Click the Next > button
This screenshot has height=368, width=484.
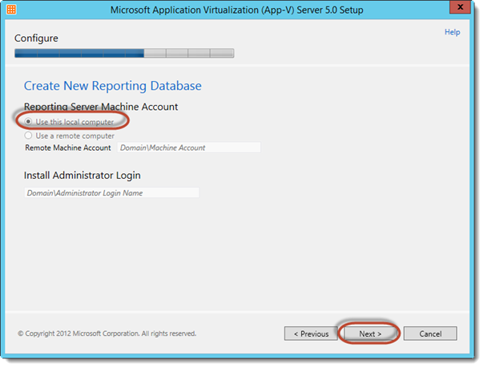pyautogui.click(x=370, y=334)
